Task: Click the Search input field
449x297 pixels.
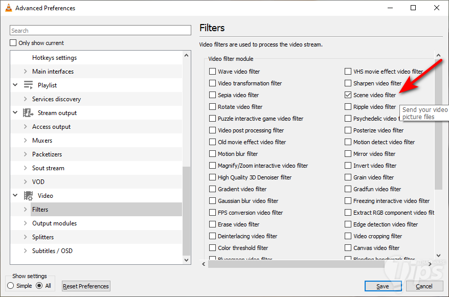Action: (100, 31)
